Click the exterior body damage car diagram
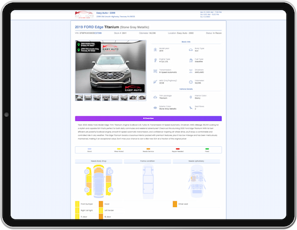The width and height of the screenshot is (297, 230). [x=98, y=181]
